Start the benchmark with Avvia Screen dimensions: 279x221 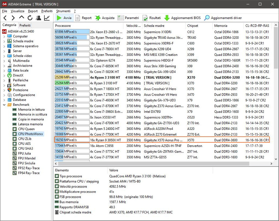coord(64,18)
